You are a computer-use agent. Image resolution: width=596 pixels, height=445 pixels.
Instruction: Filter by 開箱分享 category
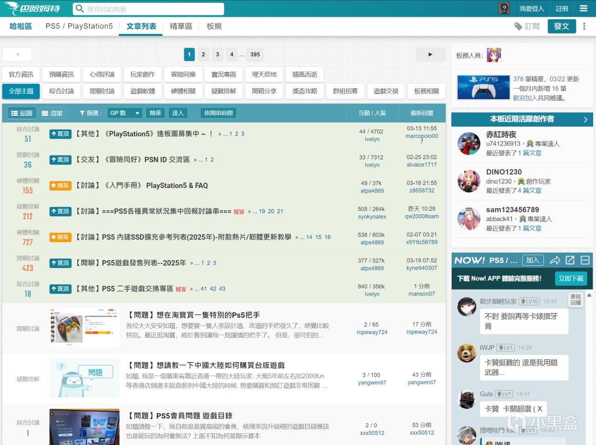(x=264, y=91)
